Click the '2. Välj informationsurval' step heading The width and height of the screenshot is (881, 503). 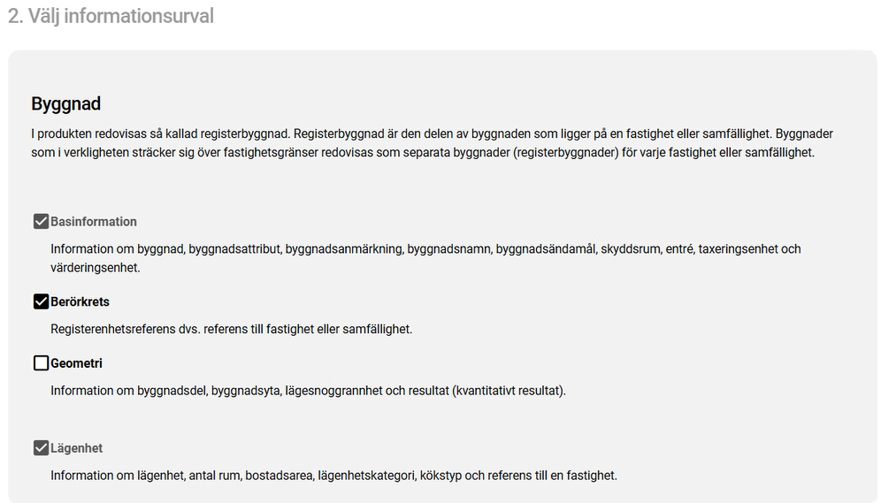tap(111, 16)
